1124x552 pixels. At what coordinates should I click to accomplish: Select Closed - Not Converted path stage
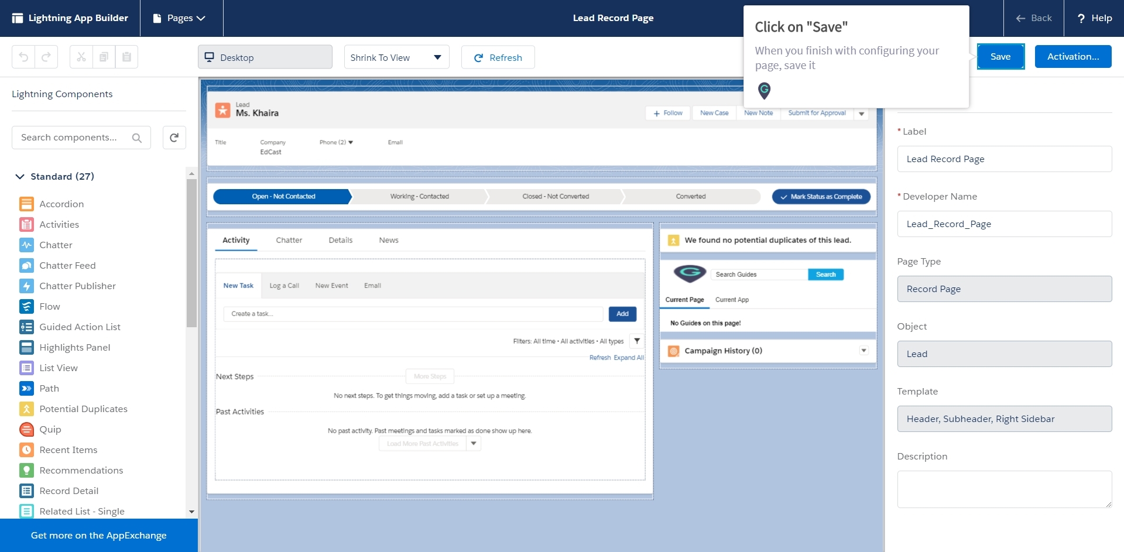pos(556,197)
